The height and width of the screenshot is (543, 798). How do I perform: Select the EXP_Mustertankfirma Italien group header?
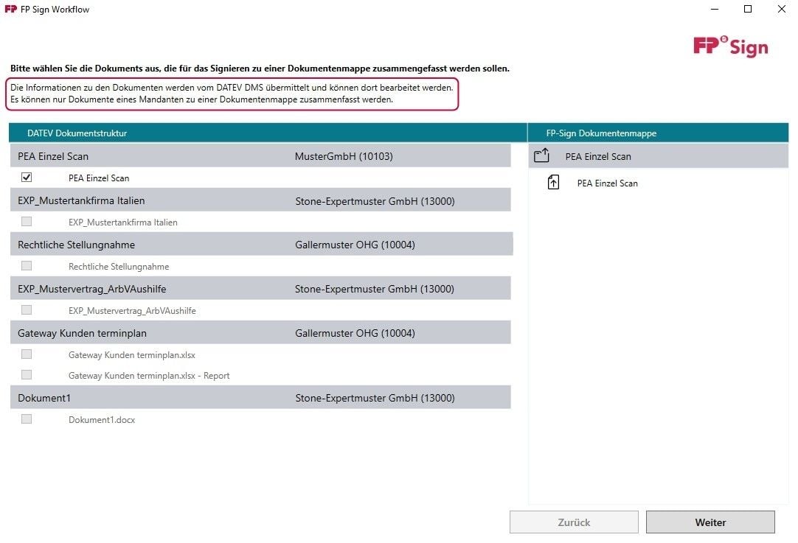click(260, 200)
